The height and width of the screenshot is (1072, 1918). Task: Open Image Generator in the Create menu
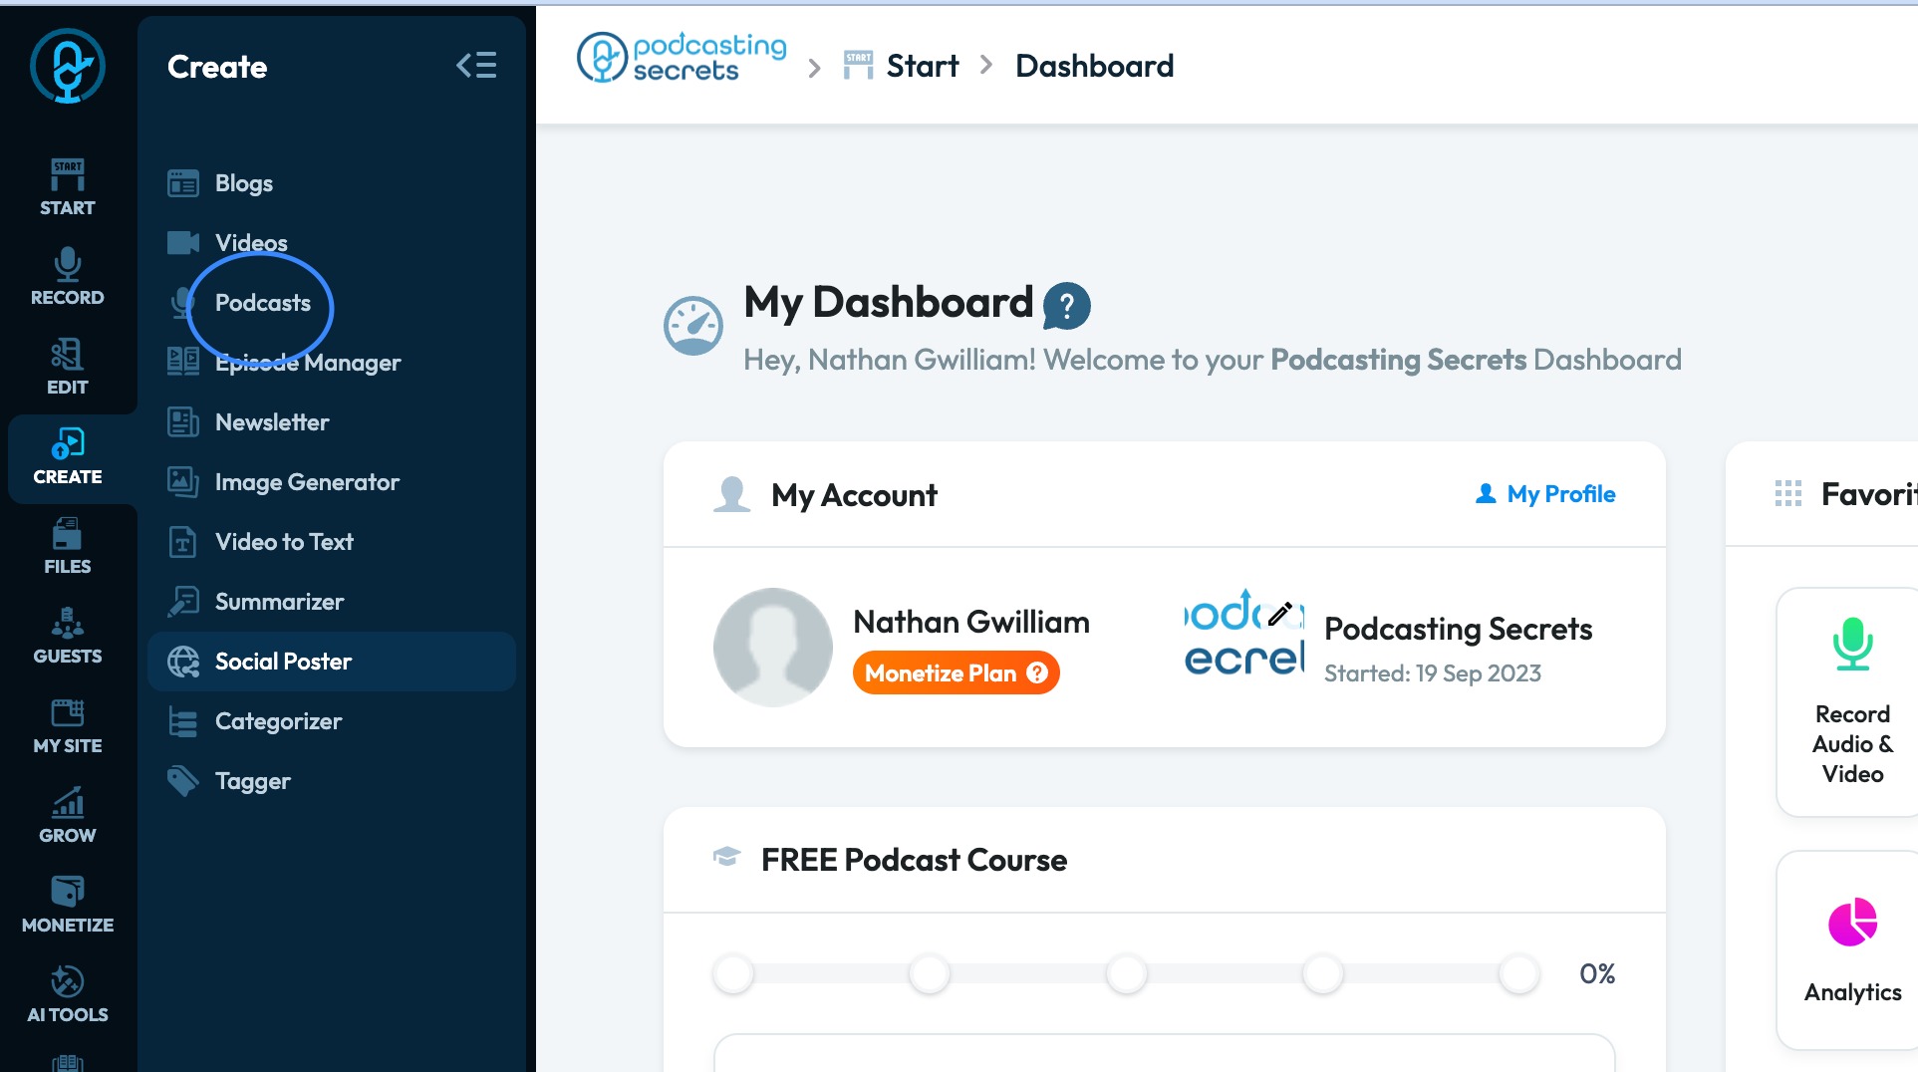coord(331,482)
